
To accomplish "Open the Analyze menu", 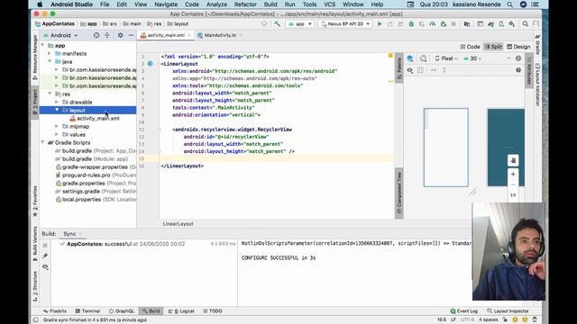I will pos(216,4).
